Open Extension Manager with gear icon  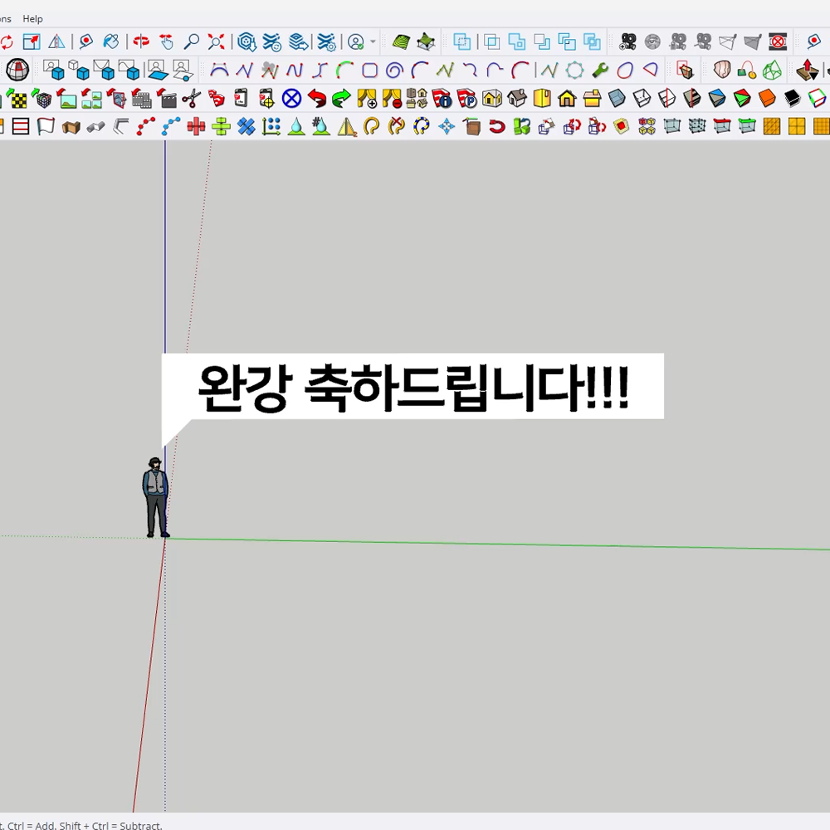327,41
